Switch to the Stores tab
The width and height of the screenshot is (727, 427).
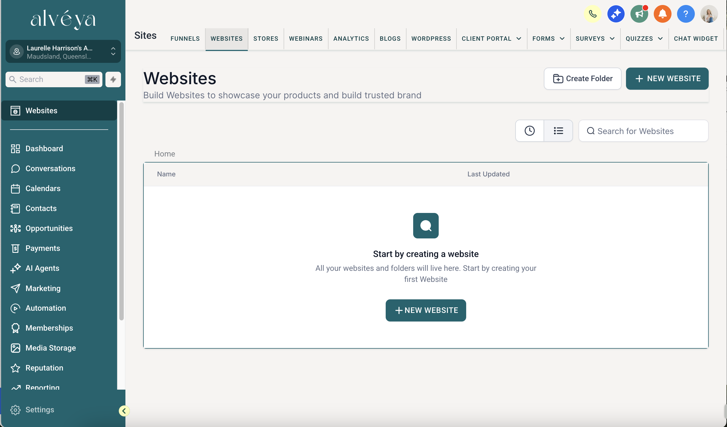266,38
